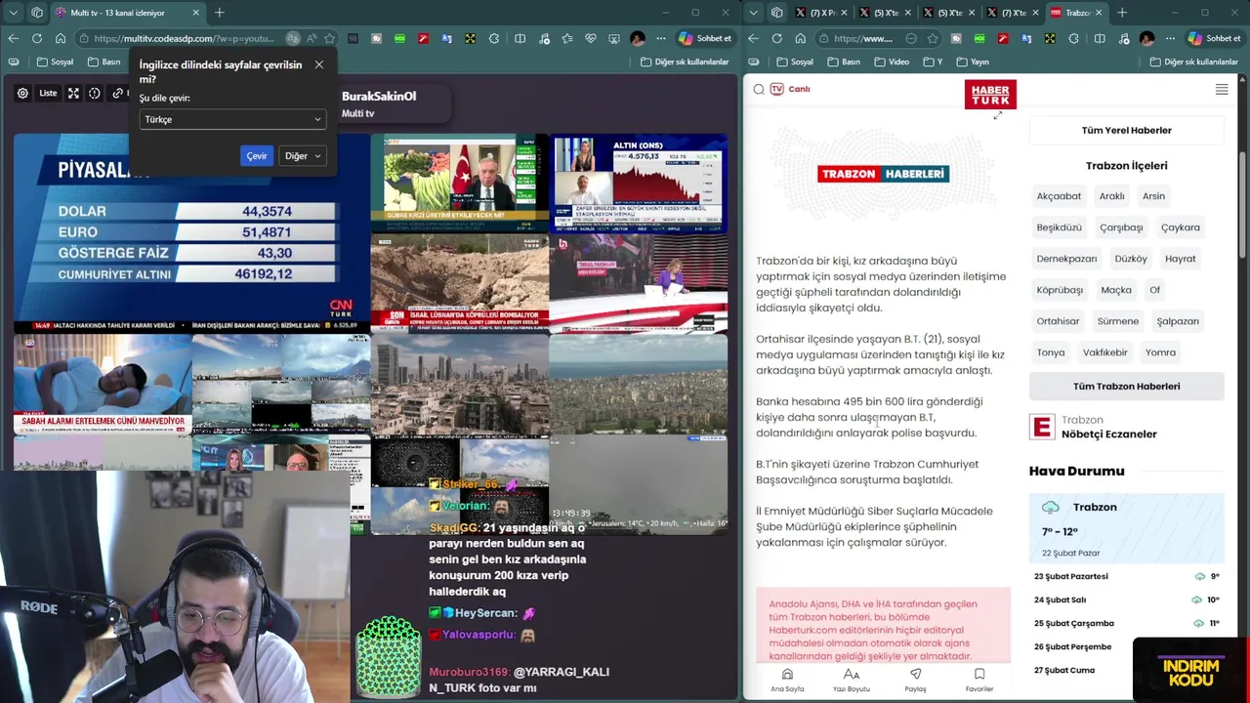This screenshot has height=703, width=1250.
Task: Open Tüm Yerel Haberler link
Action: [x=1126, y=130]
